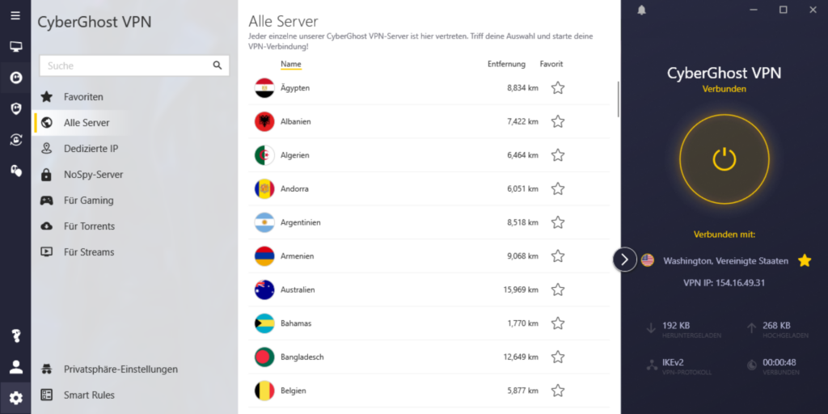This screenshot has width=828, height=414.
Task: Disconnect VPN using the power button
Action: click(724, 159)
